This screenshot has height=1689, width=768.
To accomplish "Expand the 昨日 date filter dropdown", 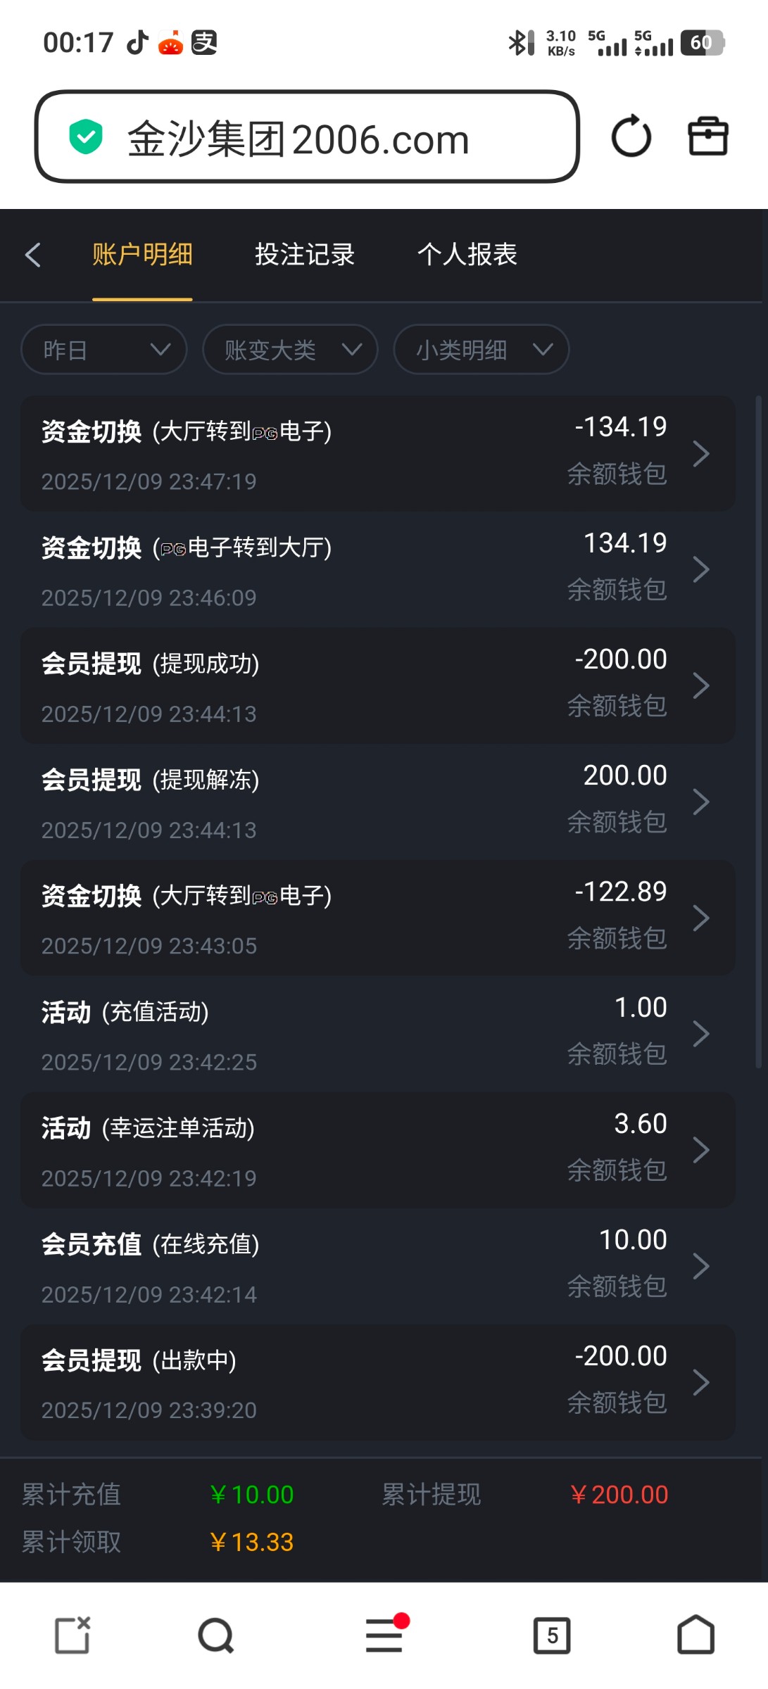I will 104,350.
